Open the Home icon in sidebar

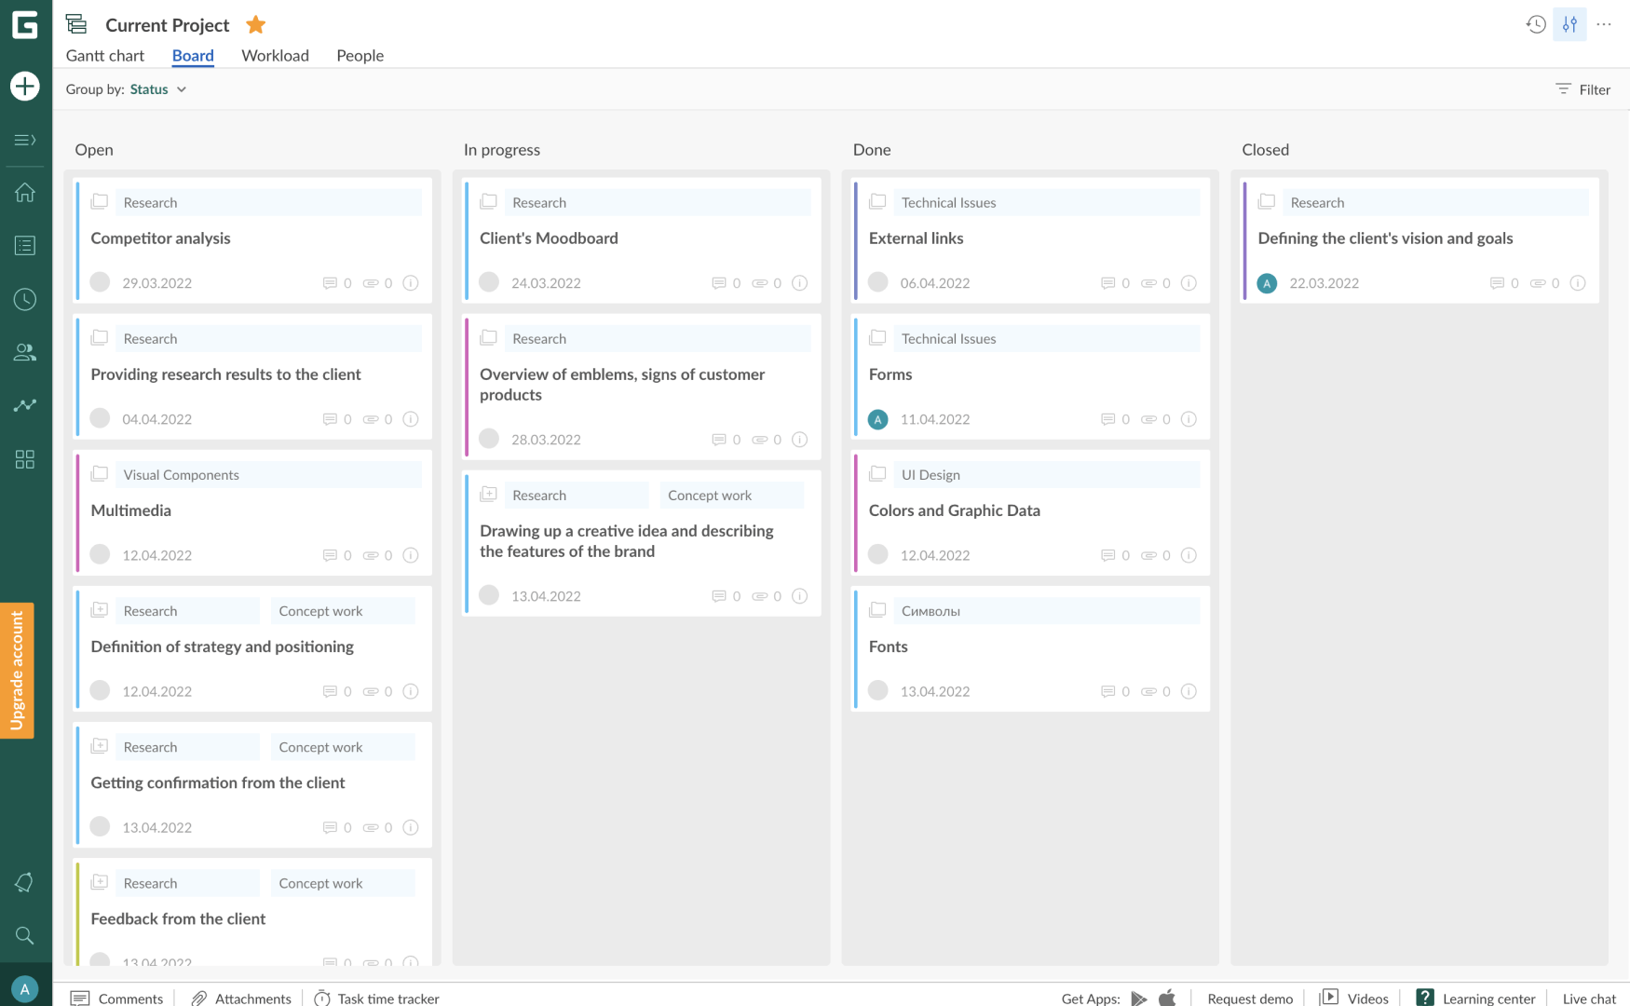pyautogui.click(x=25, y=192)
